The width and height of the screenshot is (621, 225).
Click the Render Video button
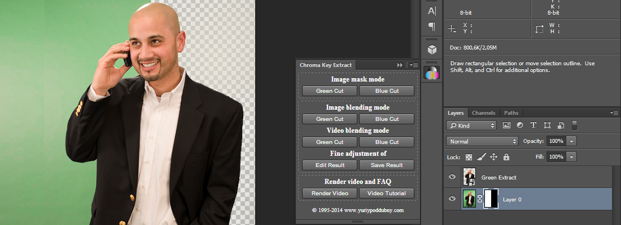(x=330, y=193)
